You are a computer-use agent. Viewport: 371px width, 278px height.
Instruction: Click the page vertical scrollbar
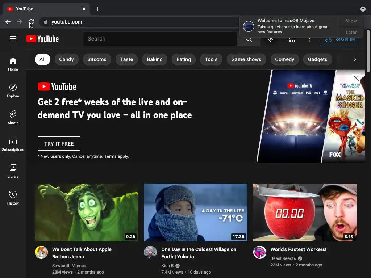tap(368, 51)
